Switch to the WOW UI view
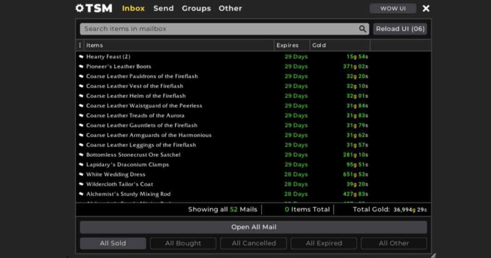The width and height of the screenshot is (491, 258). pos(393,8)
